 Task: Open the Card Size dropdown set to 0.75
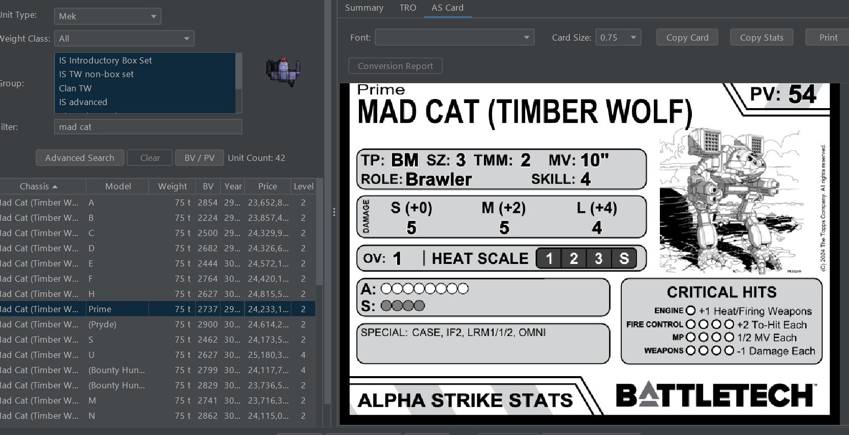[618, 38]
